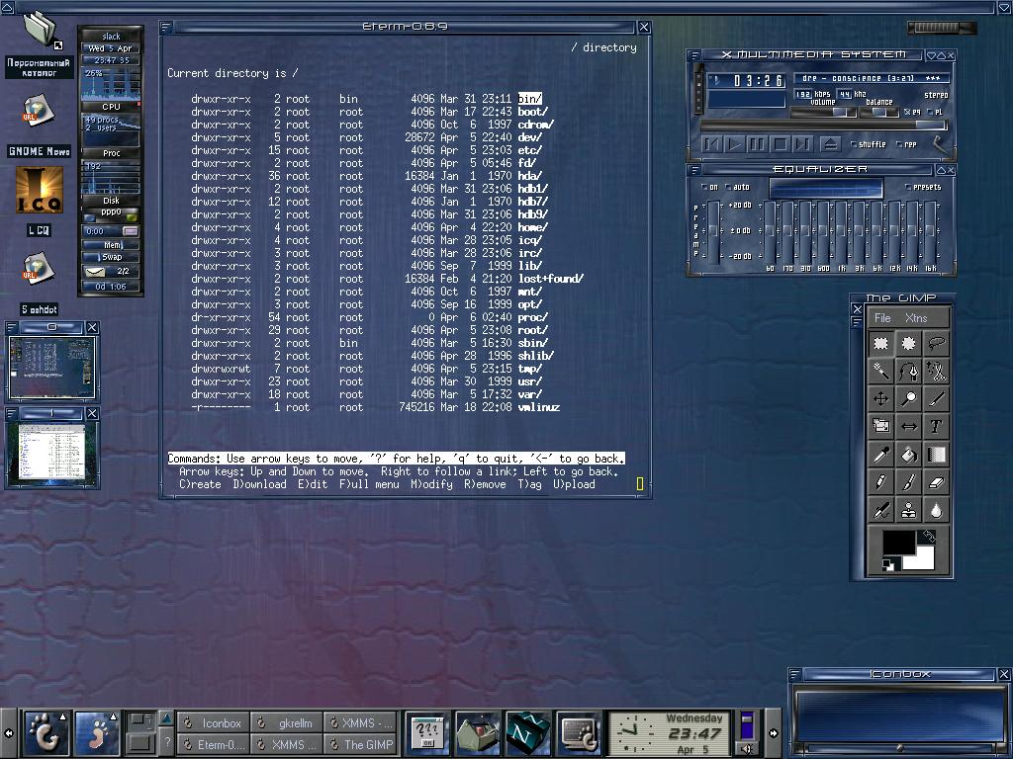This screenshot has width=1013, height=759.
Task: Choose the Eraser tool in GIMP
Action: click(x=936, y=482)
